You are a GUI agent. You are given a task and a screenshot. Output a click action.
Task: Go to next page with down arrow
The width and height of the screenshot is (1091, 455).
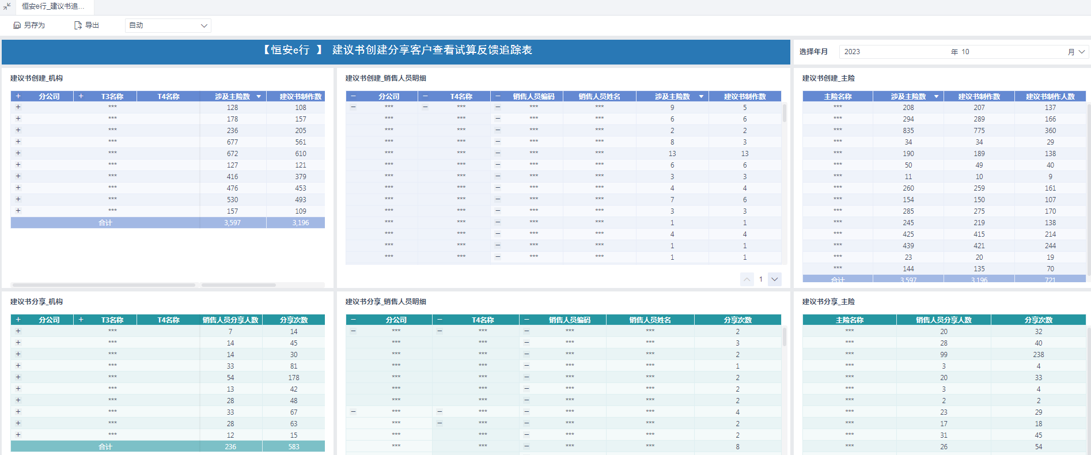point(775,279)
